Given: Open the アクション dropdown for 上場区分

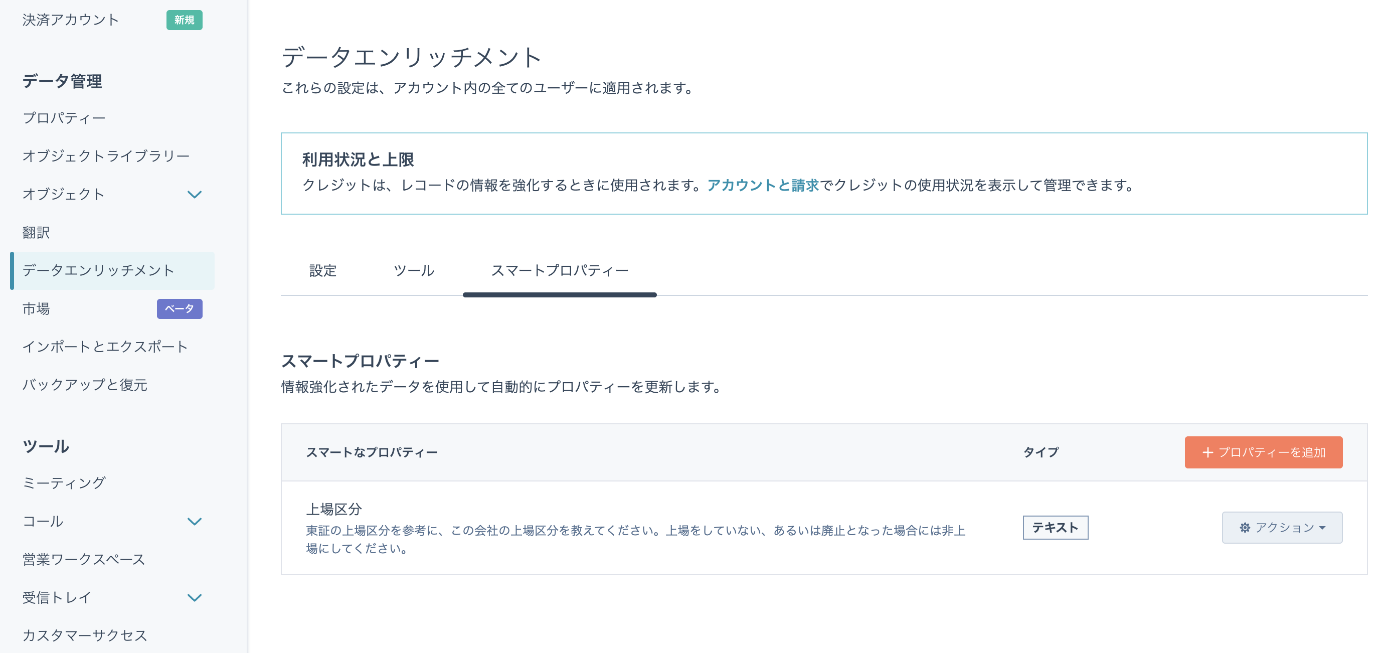Looking at the screenshot, I should point(1282,528).
